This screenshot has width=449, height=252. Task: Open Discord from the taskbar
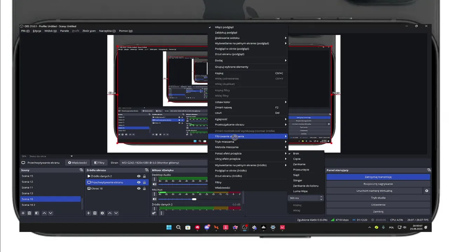click(207, 227)
